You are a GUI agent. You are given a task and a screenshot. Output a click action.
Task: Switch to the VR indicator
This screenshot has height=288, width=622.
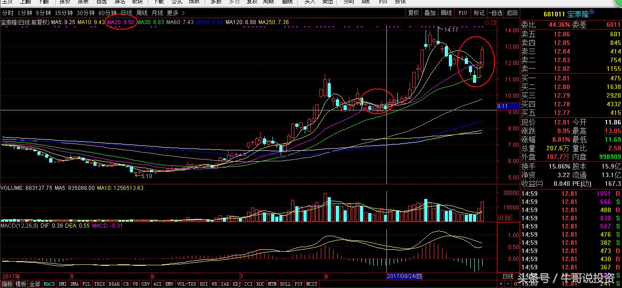point(135,284)
